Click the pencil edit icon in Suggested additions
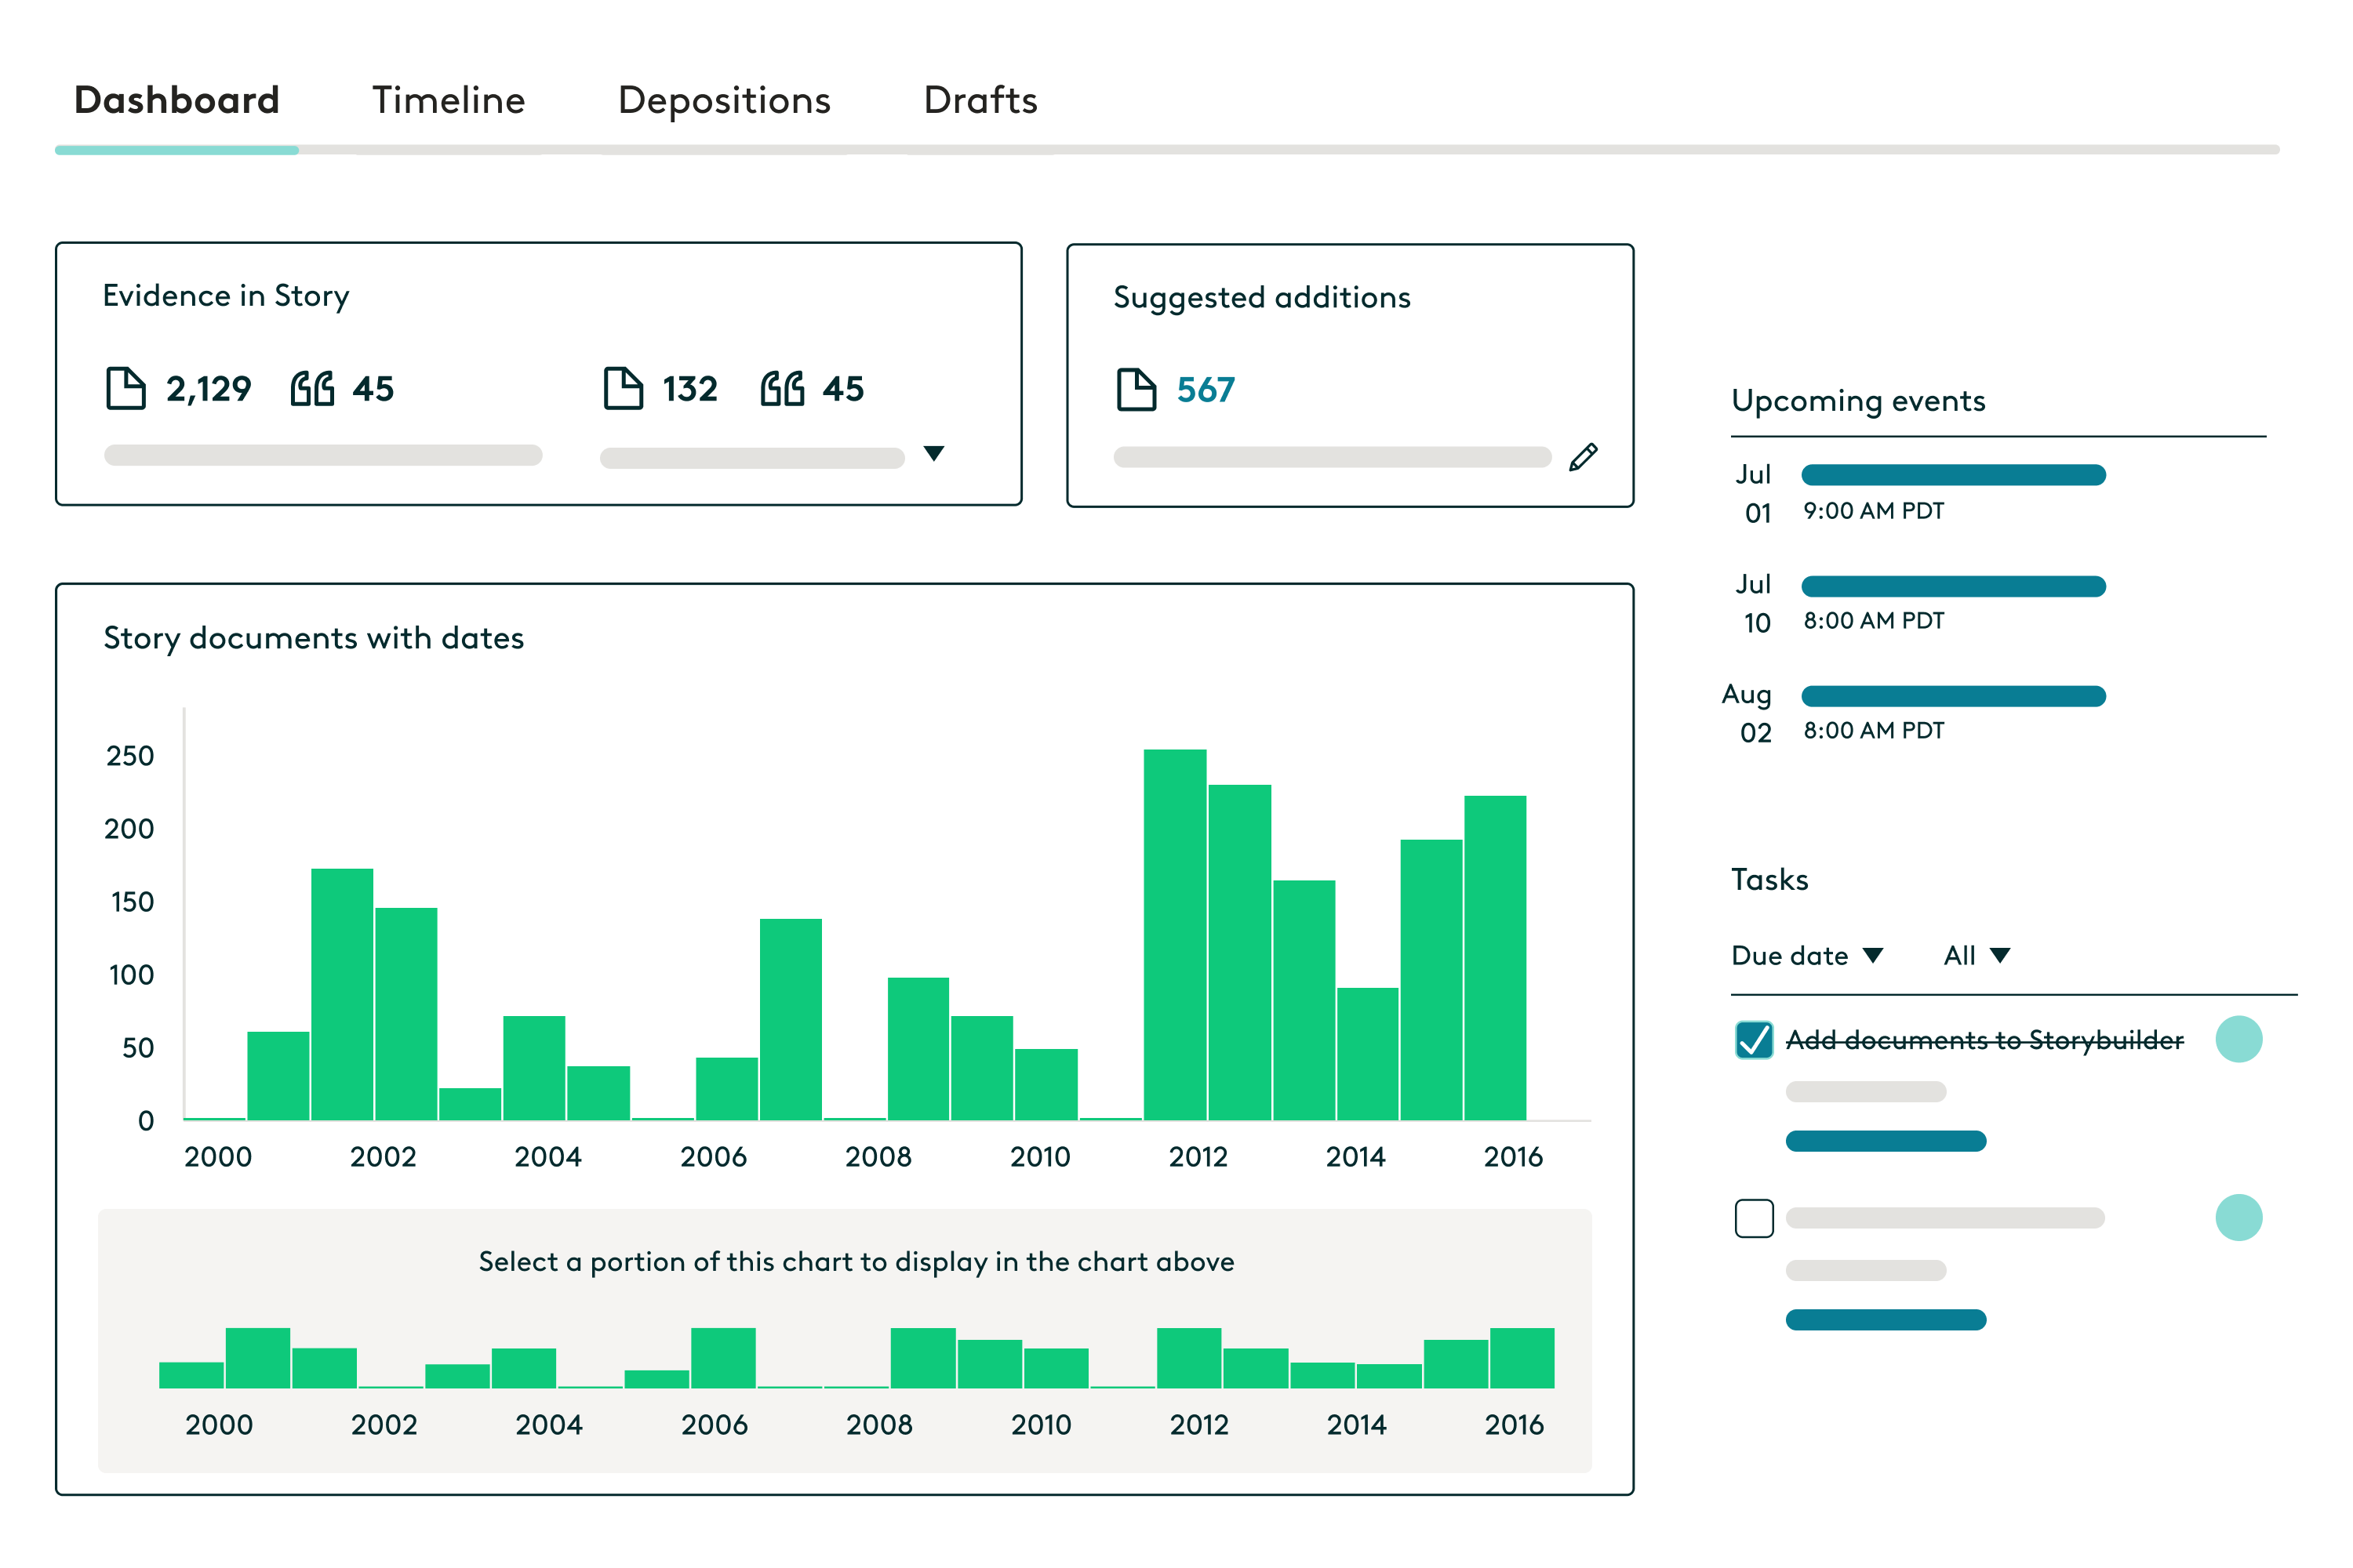Viewport: 2353px width, 1568px height. click(x=1583, y=457)
